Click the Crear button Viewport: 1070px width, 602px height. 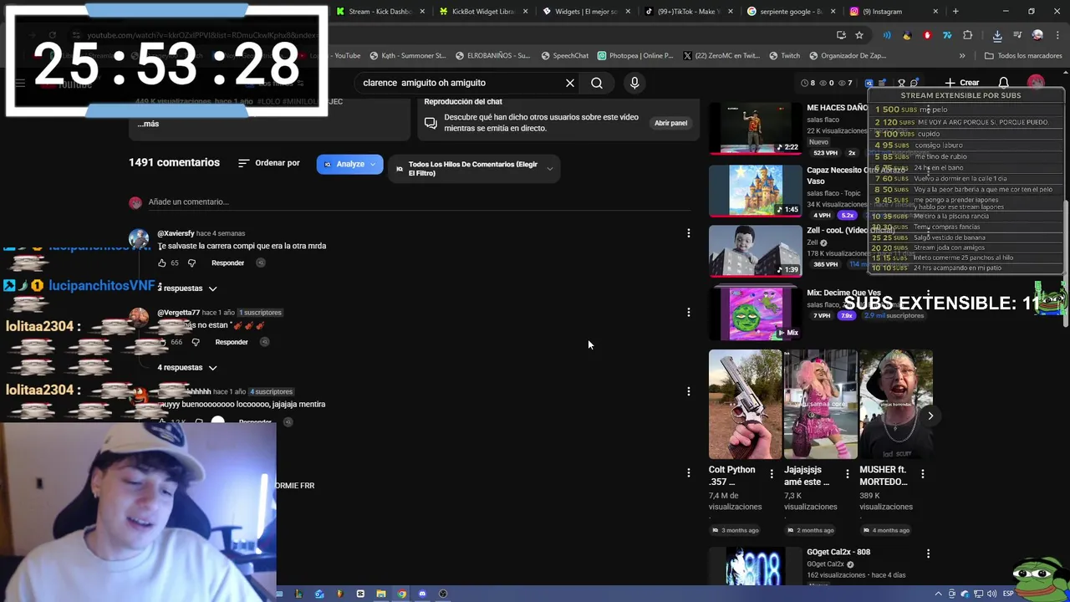(x=962, y=83)
